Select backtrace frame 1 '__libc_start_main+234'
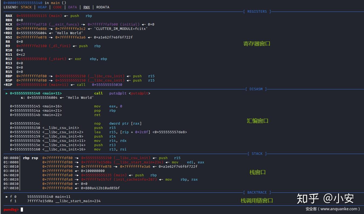Image resolution: width=364 pixels, height=214 pixels. tap(55, 201)
